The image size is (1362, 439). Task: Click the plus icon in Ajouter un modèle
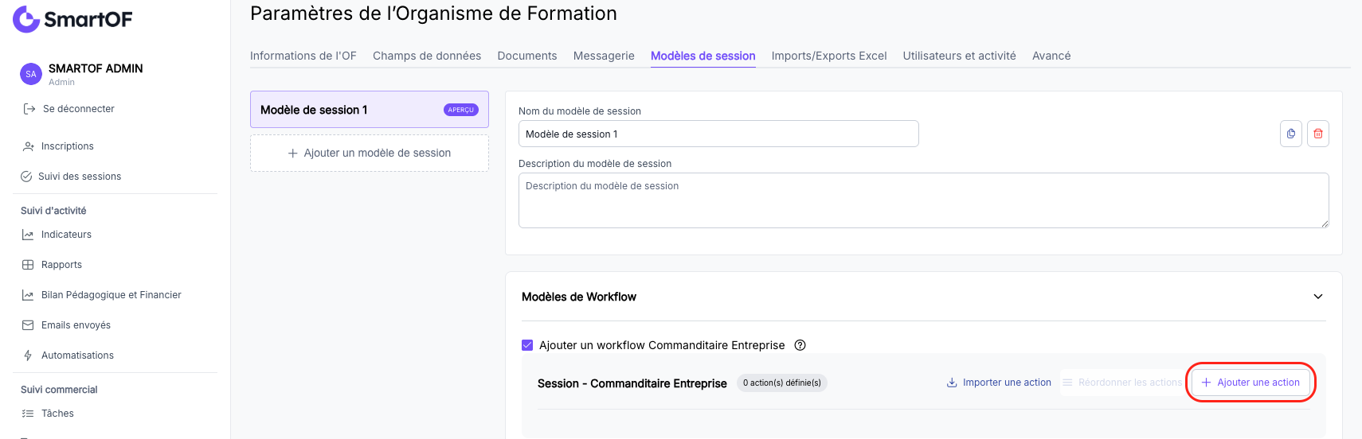point(293,153)
